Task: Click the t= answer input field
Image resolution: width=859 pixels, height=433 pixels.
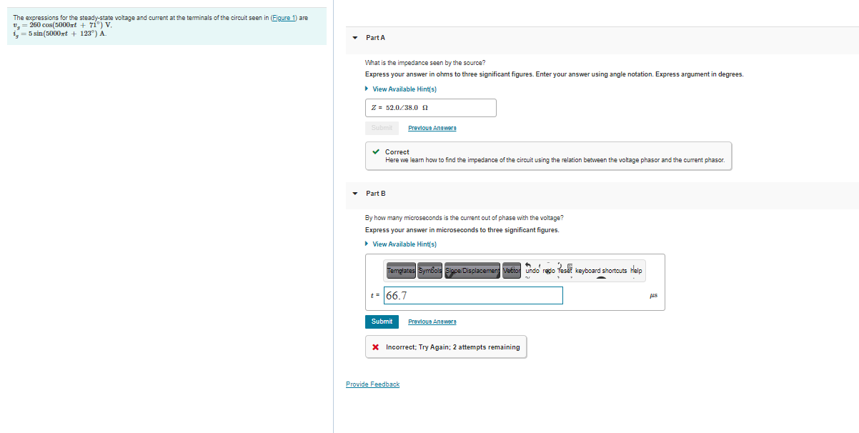Action: [473, 295]
